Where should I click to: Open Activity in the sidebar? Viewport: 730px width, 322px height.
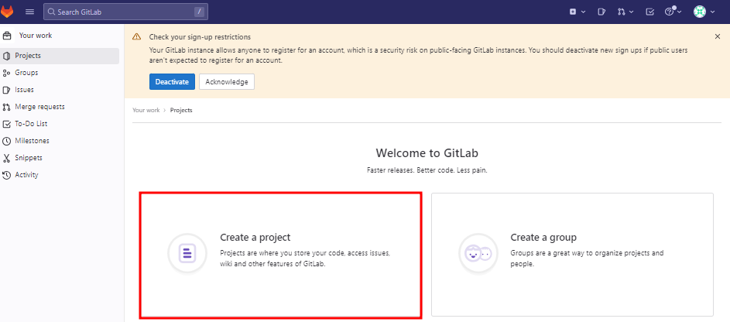point(60,175)
